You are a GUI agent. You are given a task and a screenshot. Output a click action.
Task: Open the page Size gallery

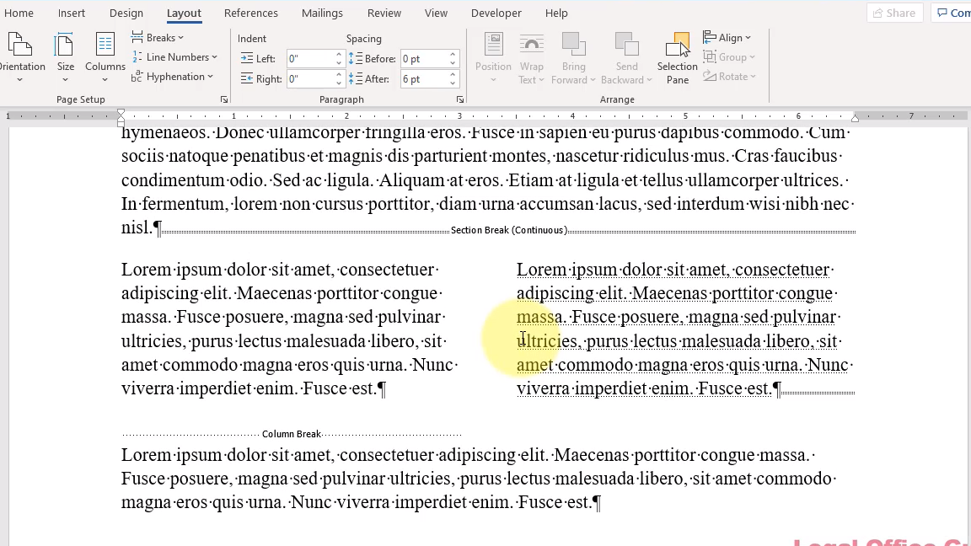click(65, 57)
